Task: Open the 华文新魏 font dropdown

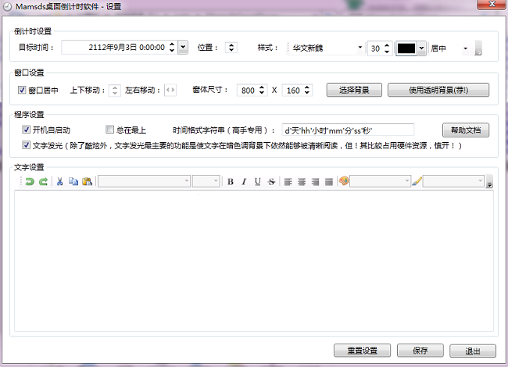Action: click(x=360, y=48)
